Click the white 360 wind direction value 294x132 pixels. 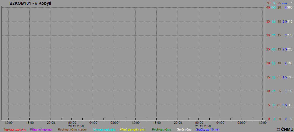coord(290,7)
